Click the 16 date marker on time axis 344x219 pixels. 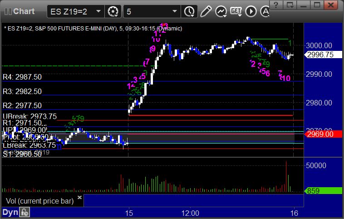click(294, 213)
